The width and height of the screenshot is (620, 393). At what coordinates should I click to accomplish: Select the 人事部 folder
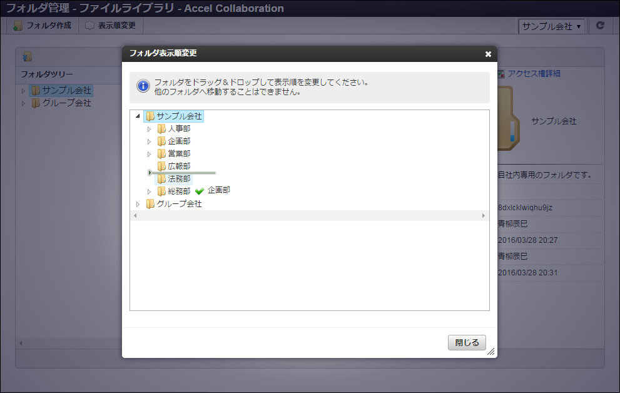tap(179, 129)
